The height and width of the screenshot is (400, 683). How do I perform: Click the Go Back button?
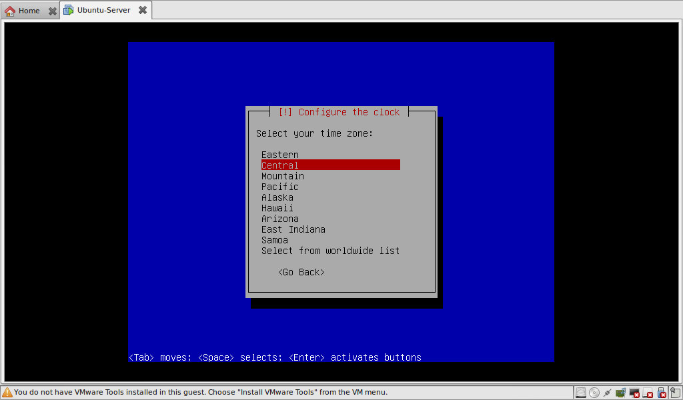pos(301,272)
